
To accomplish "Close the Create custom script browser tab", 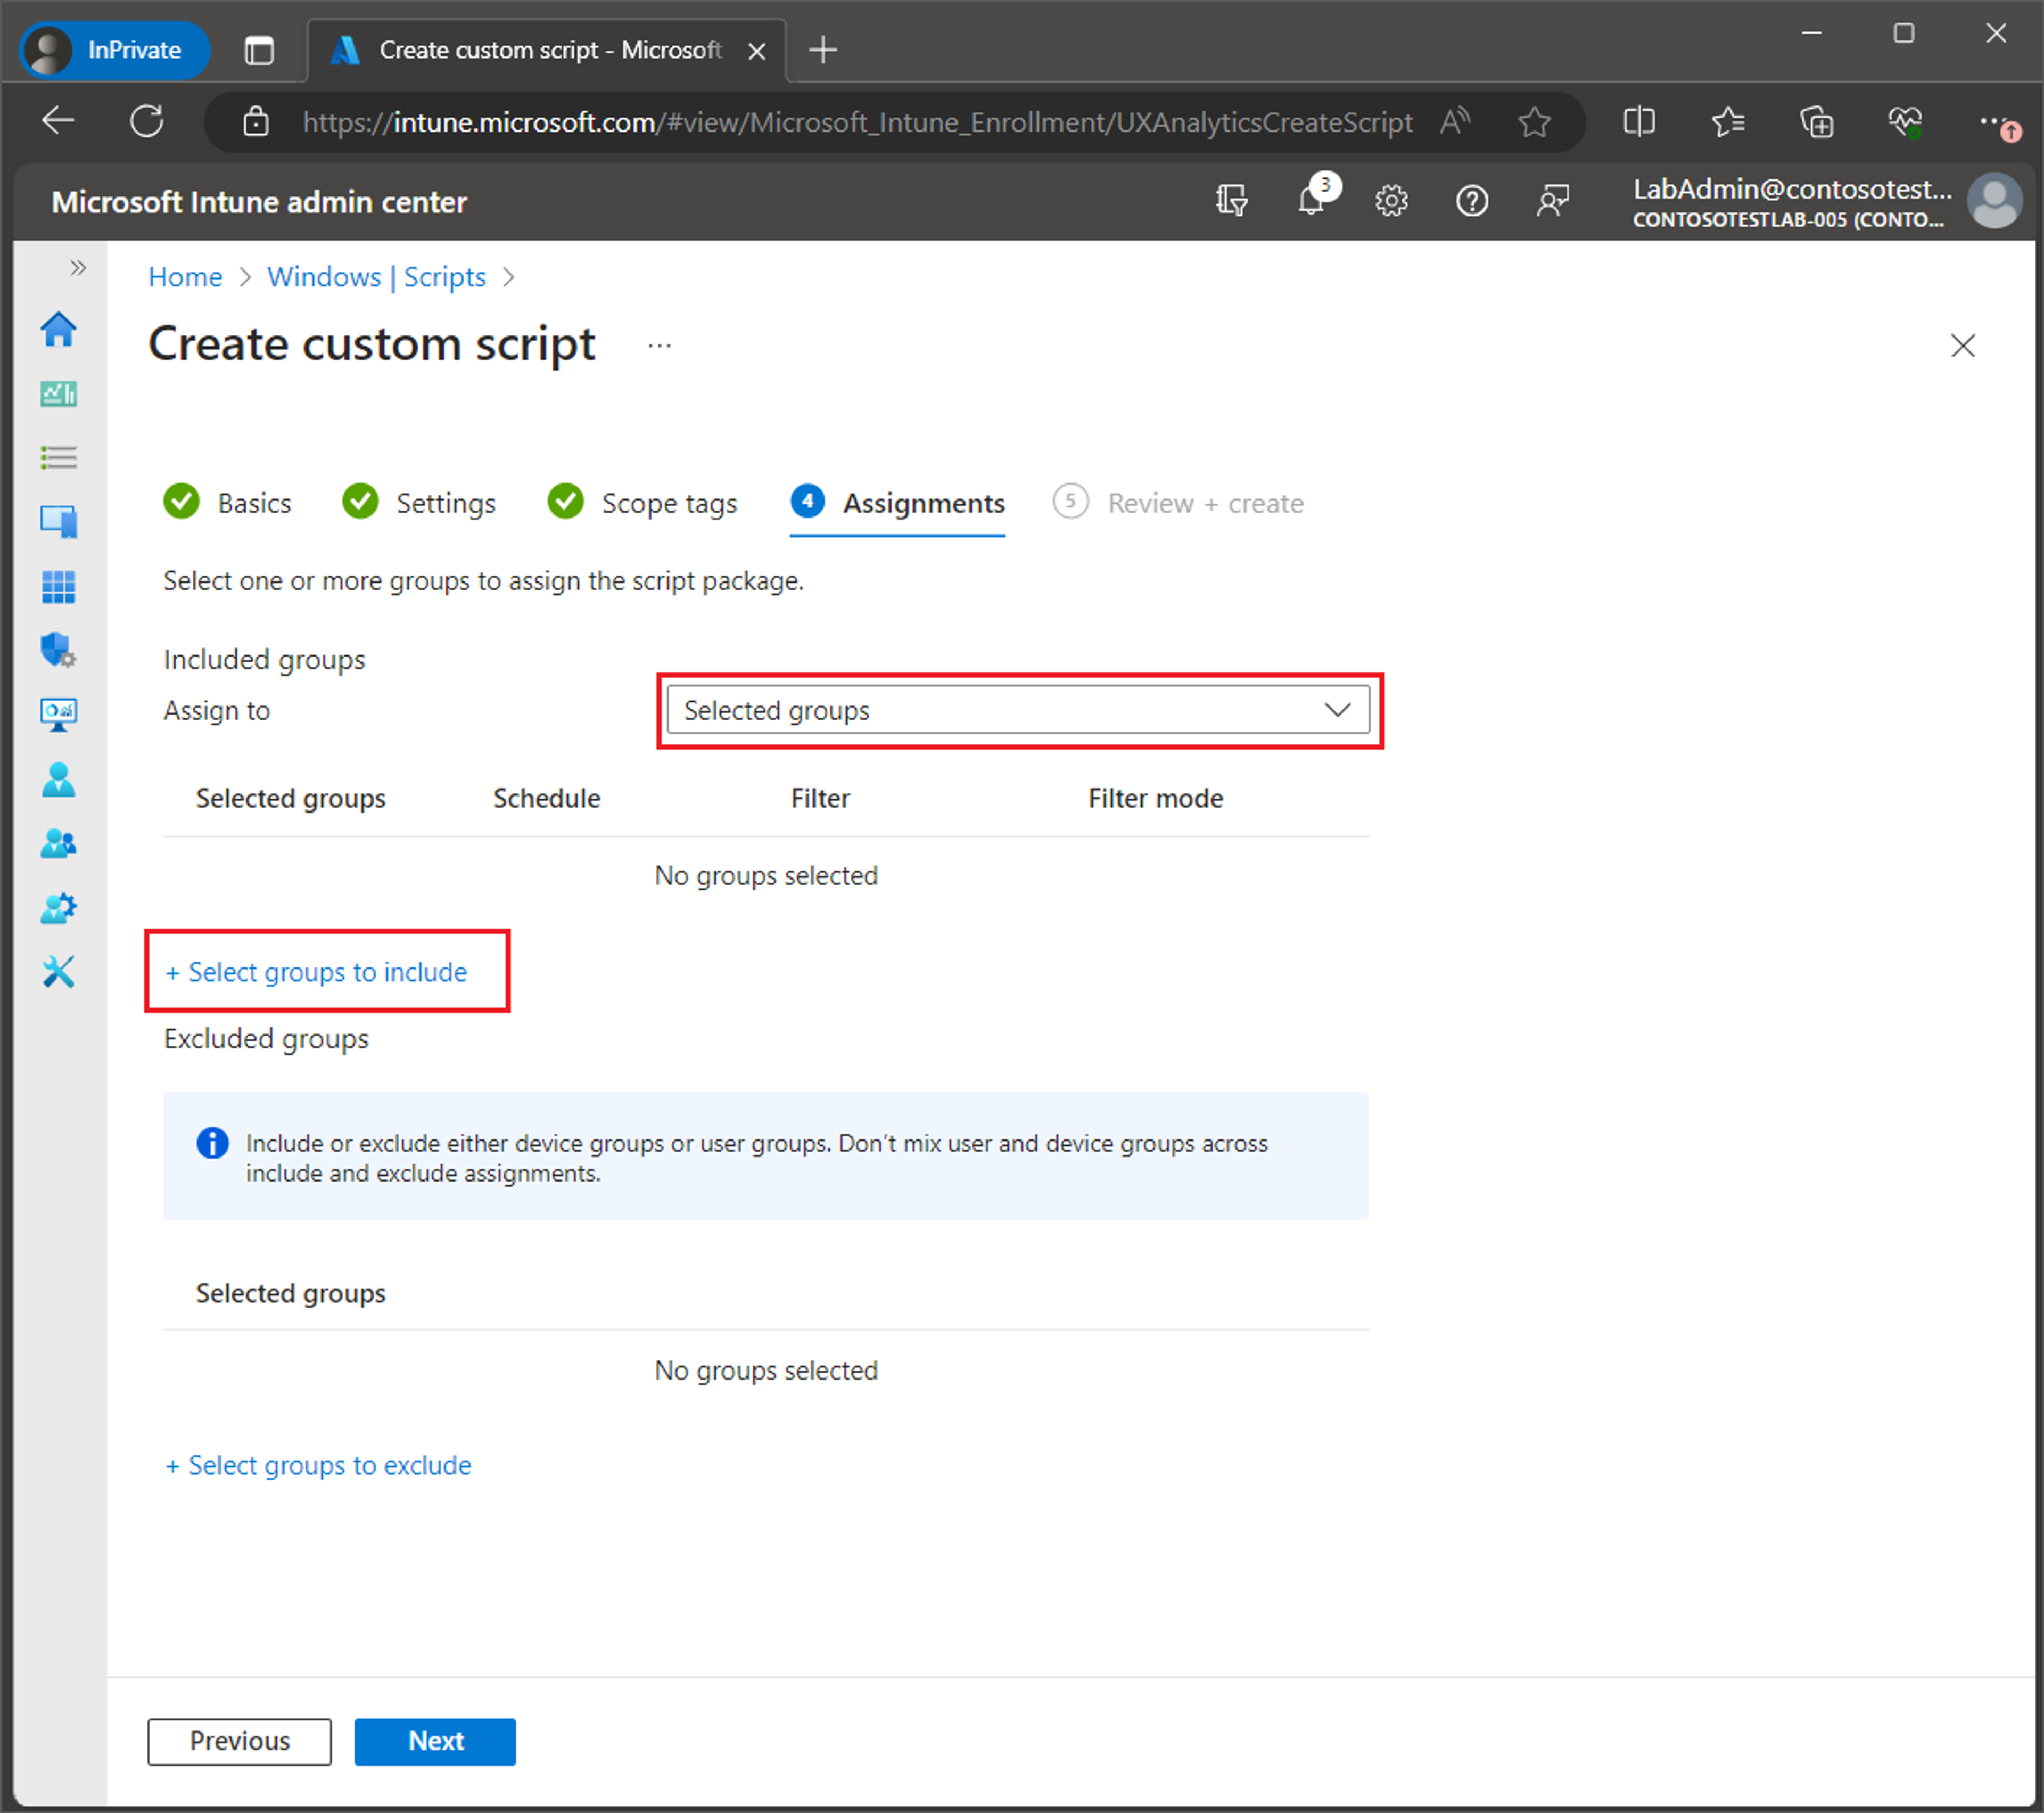I will pos(757,50).
